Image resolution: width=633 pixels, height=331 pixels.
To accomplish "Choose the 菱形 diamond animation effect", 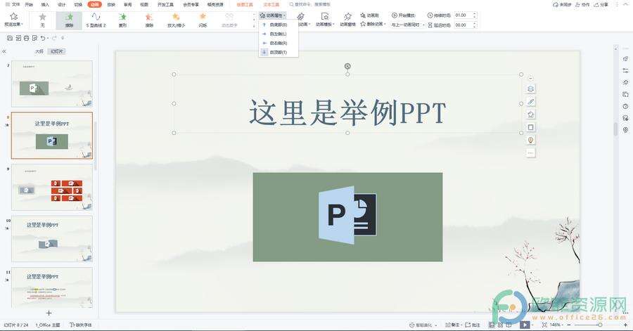I will point(122,20).
